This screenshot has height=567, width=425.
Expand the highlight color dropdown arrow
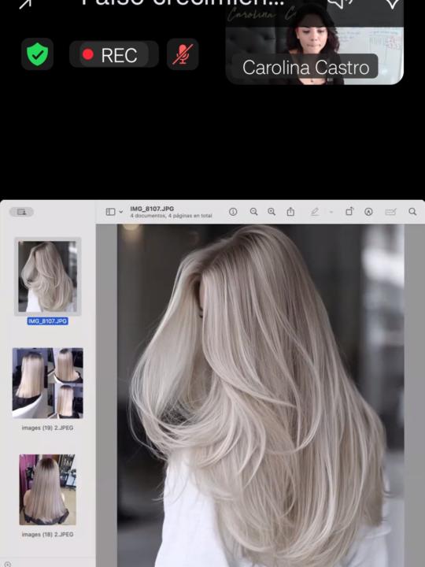[x=331, y=212]
